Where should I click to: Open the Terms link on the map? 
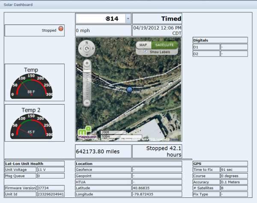174,140
